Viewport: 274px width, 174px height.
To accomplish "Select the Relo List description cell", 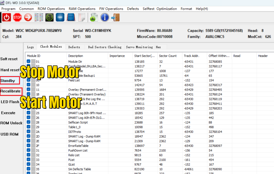I will (74, 155).
